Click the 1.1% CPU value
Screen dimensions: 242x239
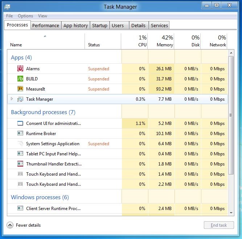pyautogui.click(x=140, y=123)
